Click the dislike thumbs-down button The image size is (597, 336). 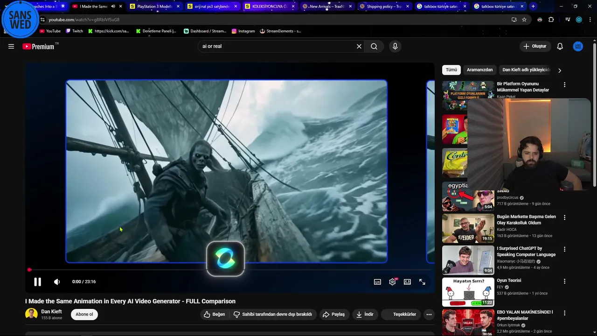pyautogui.click(x=273, y=314)
